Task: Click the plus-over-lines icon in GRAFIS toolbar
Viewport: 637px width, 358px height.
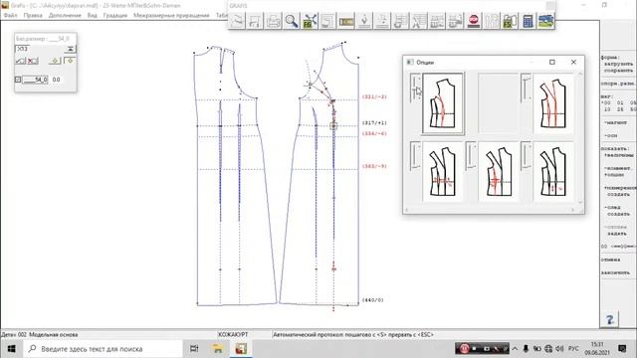Action: coord(382,21)
